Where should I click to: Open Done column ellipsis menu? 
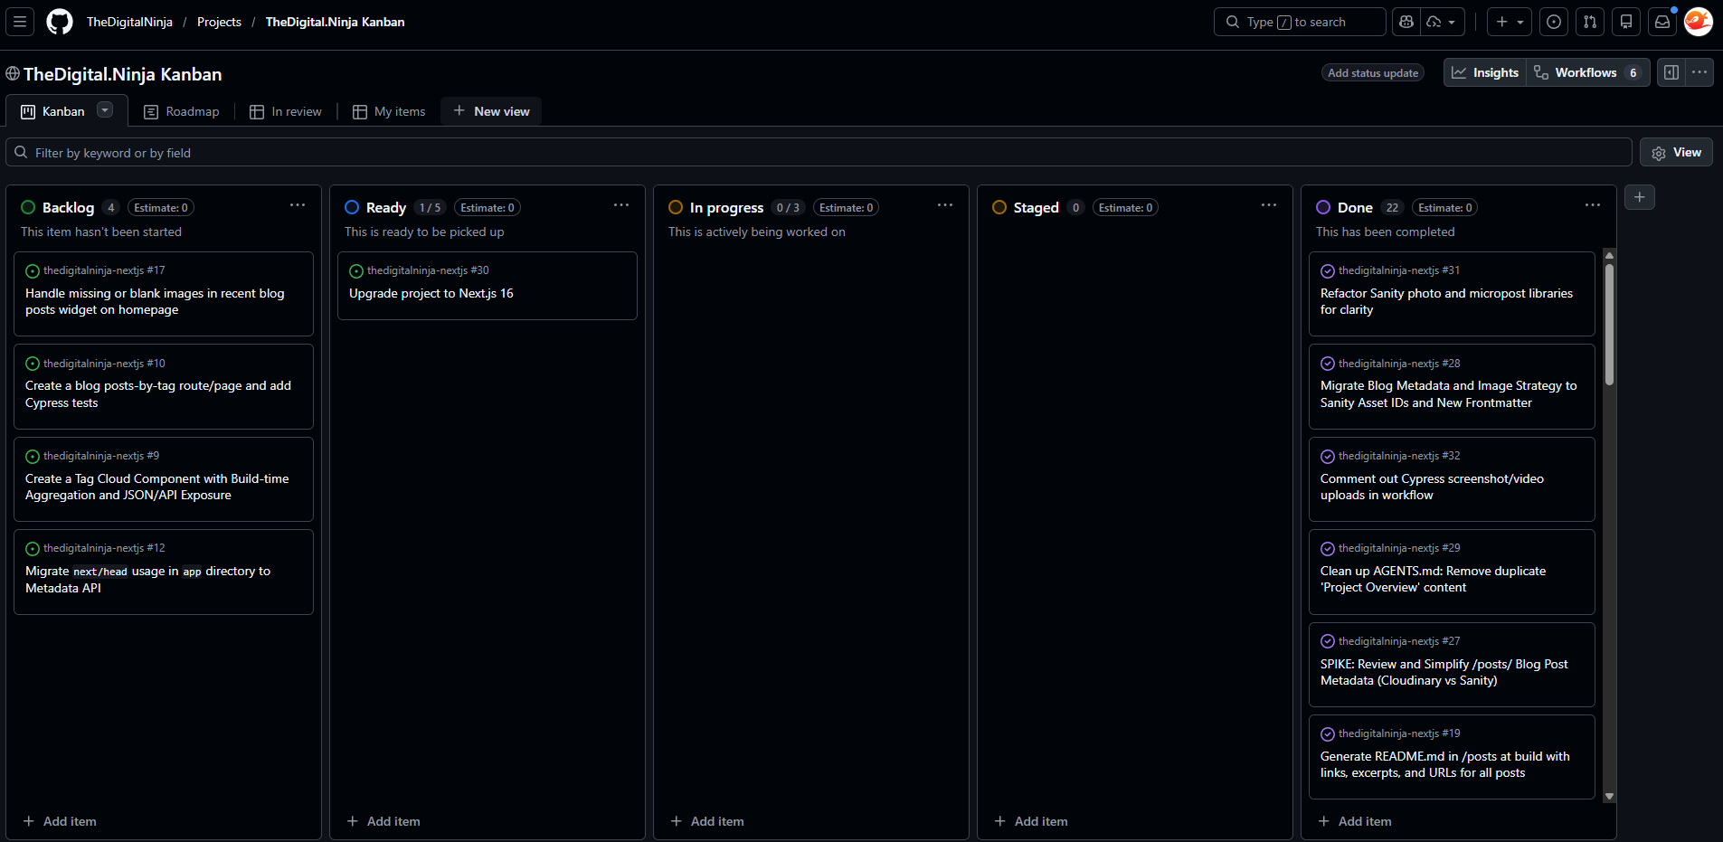click(1593, 205)
